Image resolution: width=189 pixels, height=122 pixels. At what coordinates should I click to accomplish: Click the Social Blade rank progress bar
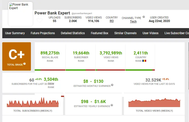50,70
